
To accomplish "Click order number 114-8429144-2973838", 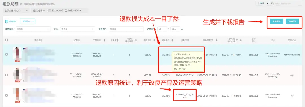I will tap(77, 54).
